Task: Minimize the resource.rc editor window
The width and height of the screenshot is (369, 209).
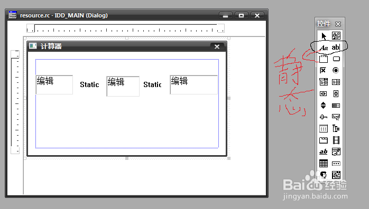Action: (x=225, y=15)
